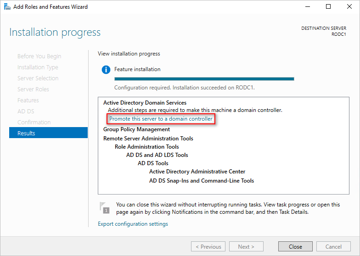The height and width of the screenshot is (256, 360).
Task: Click the Next button
Action: tap(246, 247)
